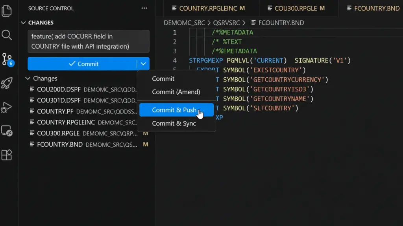Click line number 4 in gutter
This screenshot has width=403, height=226.
point(175,60)
